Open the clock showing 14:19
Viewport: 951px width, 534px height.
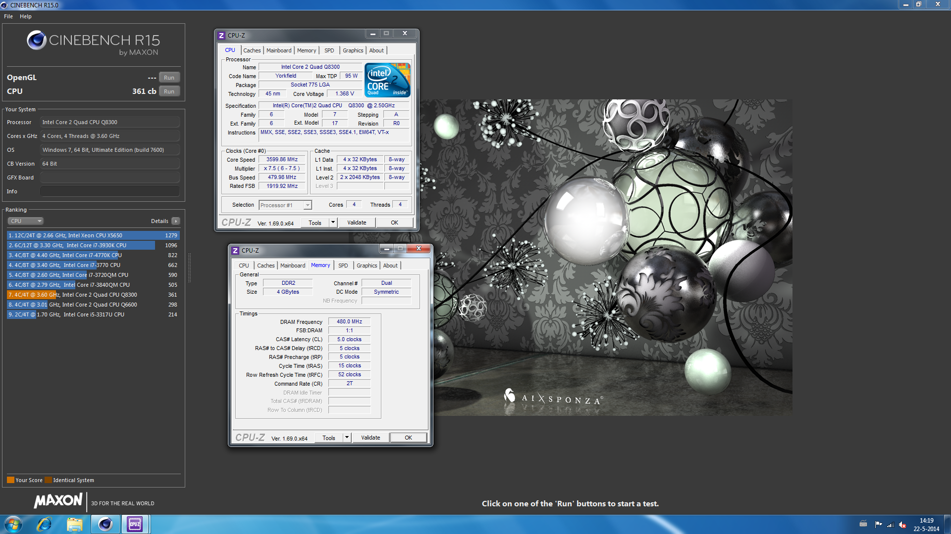coord(926,525)
